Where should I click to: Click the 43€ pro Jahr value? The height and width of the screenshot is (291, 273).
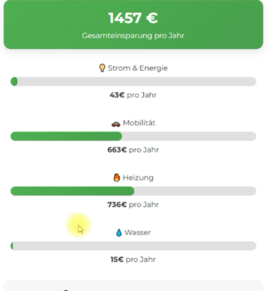click(x=133, y=95)
